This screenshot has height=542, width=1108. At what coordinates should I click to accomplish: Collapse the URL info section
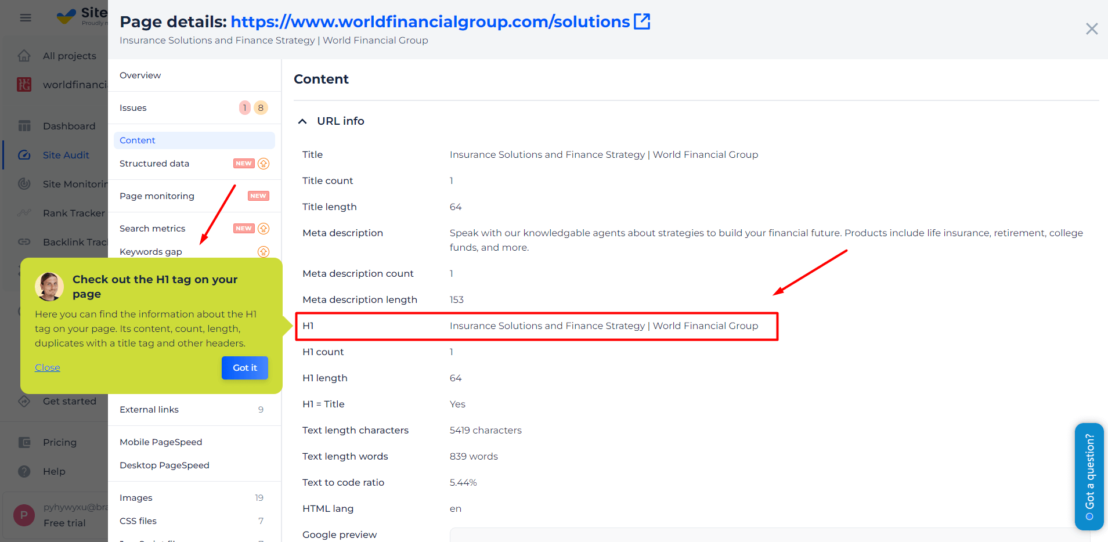(x=302, y=121)
